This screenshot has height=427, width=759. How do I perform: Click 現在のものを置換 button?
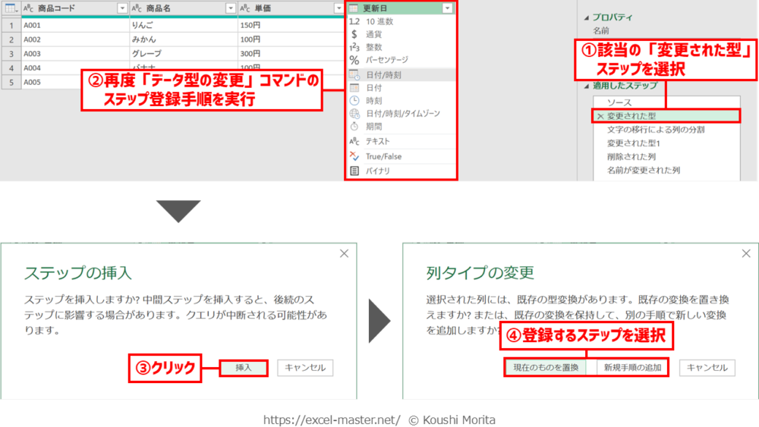(546, 368)
